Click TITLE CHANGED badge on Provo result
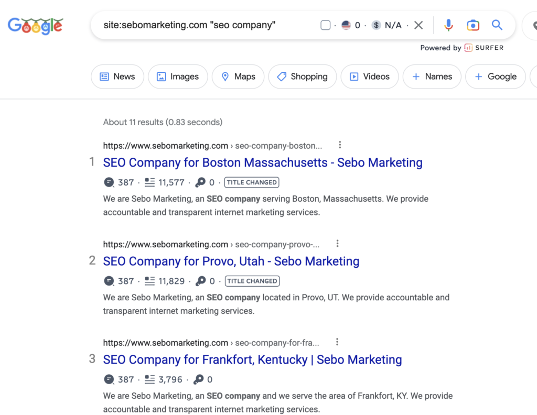 [252, 281]
